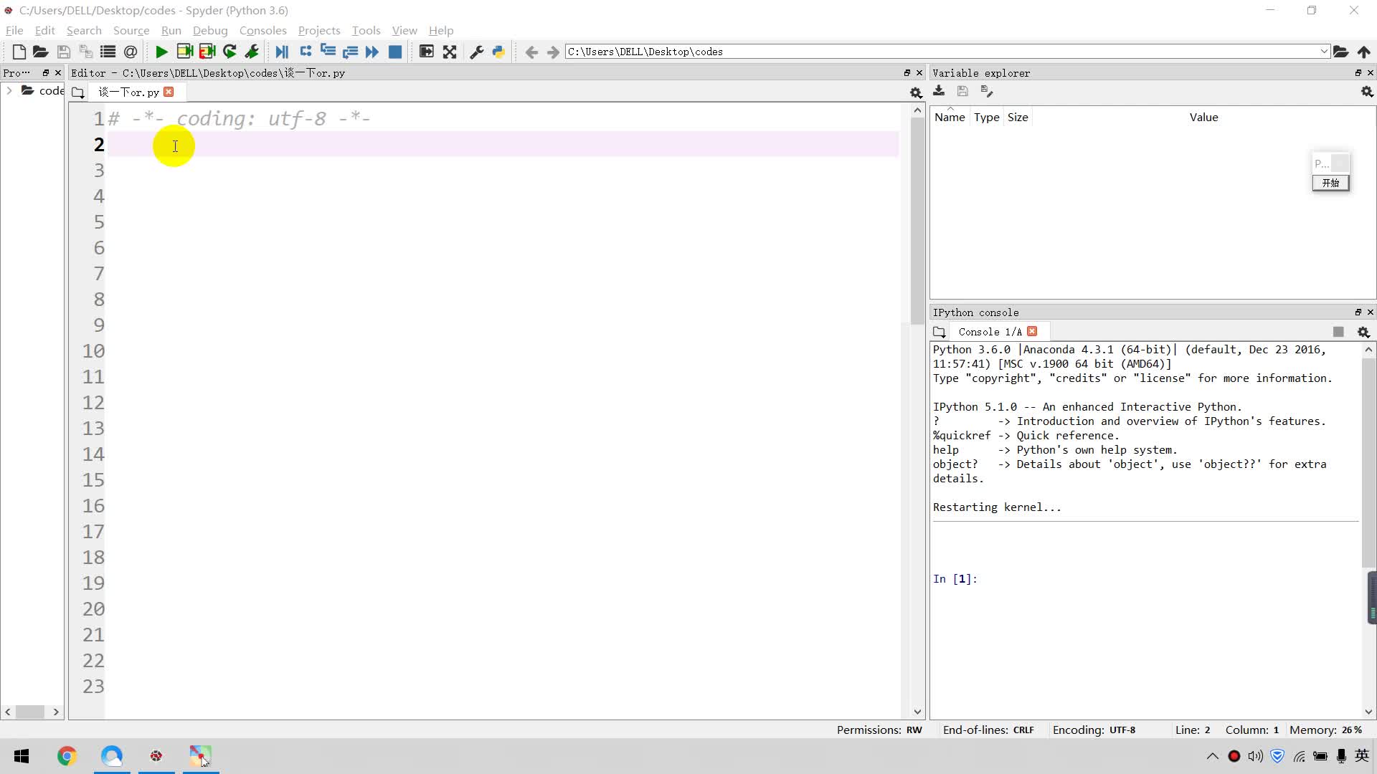The width and height of the screenshot is (1377, 774).
Task: Undock the Editor pane
Action: coord(907,73)
